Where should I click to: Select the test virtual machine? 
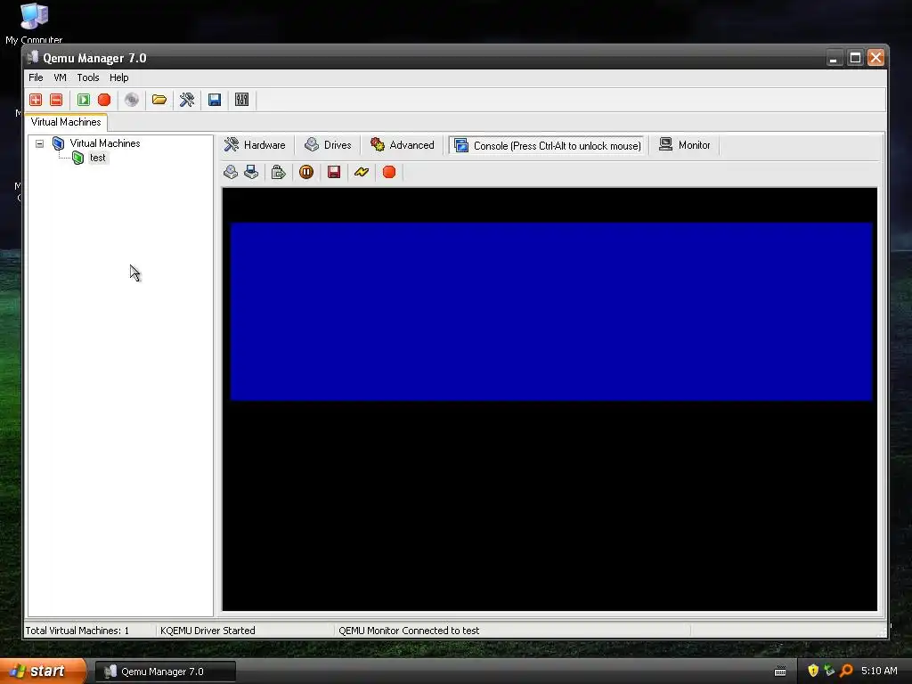coord(98,158)
